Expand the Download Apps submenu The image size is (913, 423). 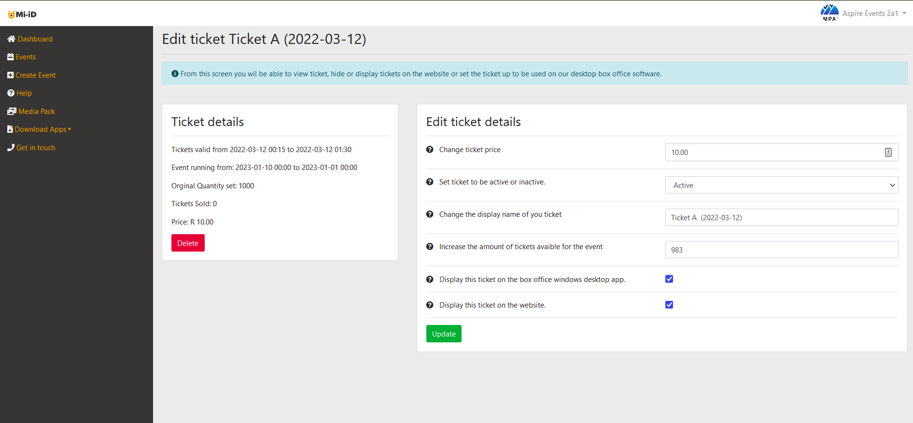[43, 129]
